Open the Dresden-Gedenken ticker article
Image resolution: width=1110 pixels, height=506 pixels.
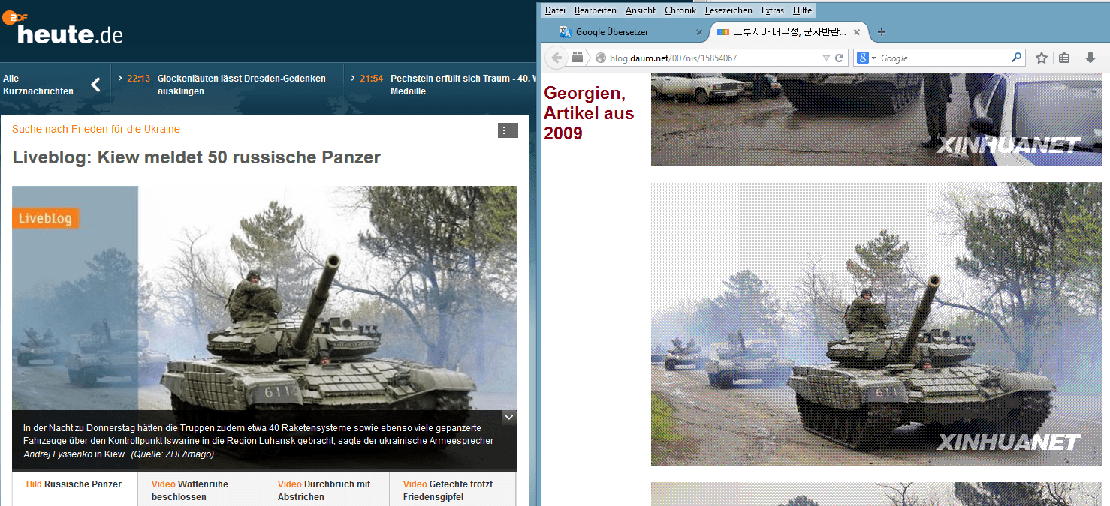(240, 84)
